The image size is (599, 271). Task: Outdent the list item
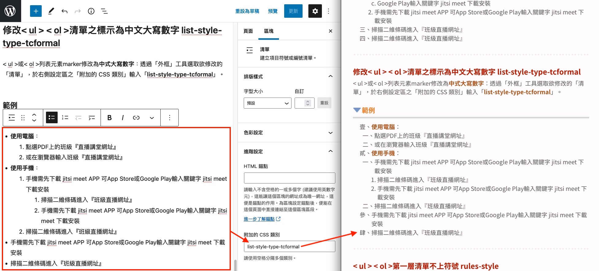pyautogui.click(x=78, y=118)
